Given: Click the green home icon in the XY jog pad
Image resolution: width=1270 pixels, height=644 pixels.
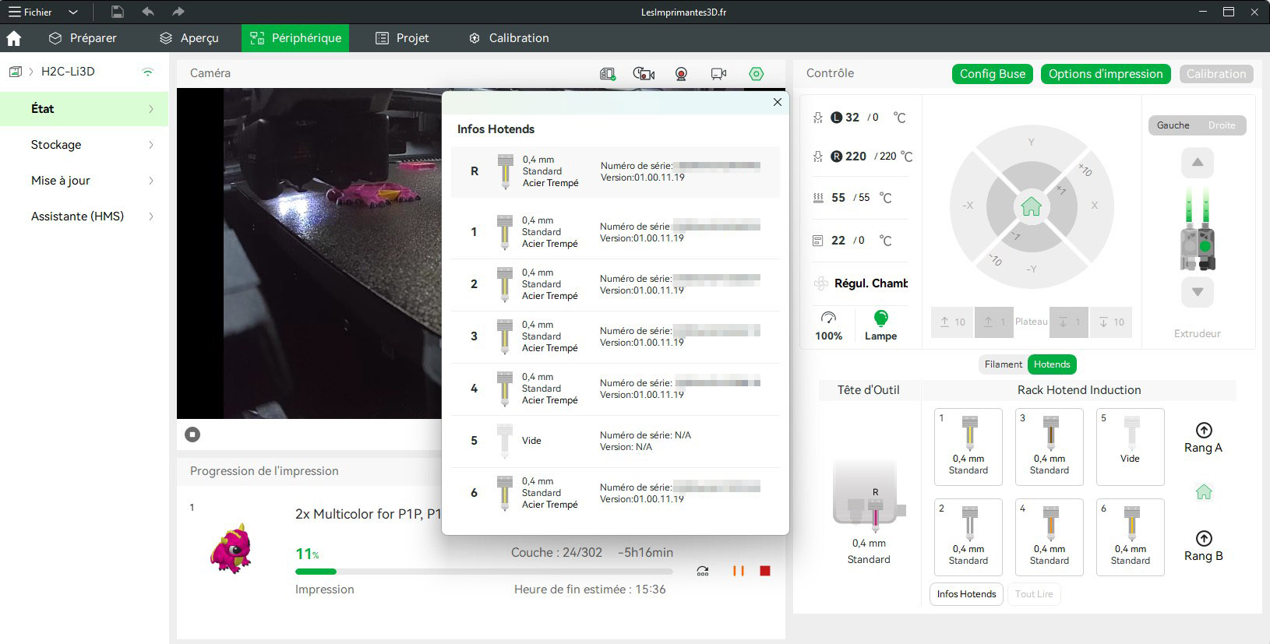Looking at the screenshot, I should [x=1031, y=206].
